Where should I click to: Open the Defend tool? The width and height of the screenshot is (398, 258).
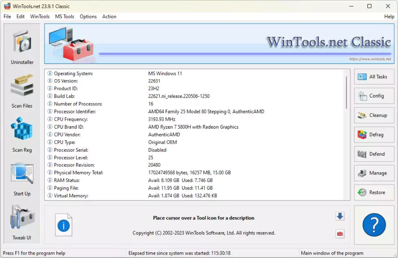(374, 154)
